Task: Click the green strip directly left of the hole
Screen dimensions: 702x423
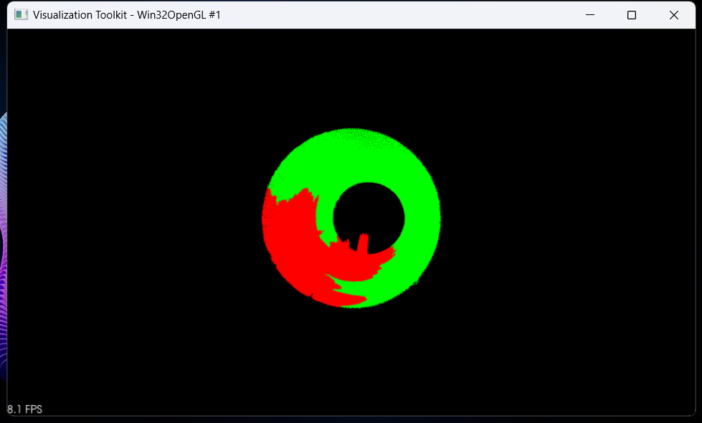Action: click(324, 215)
